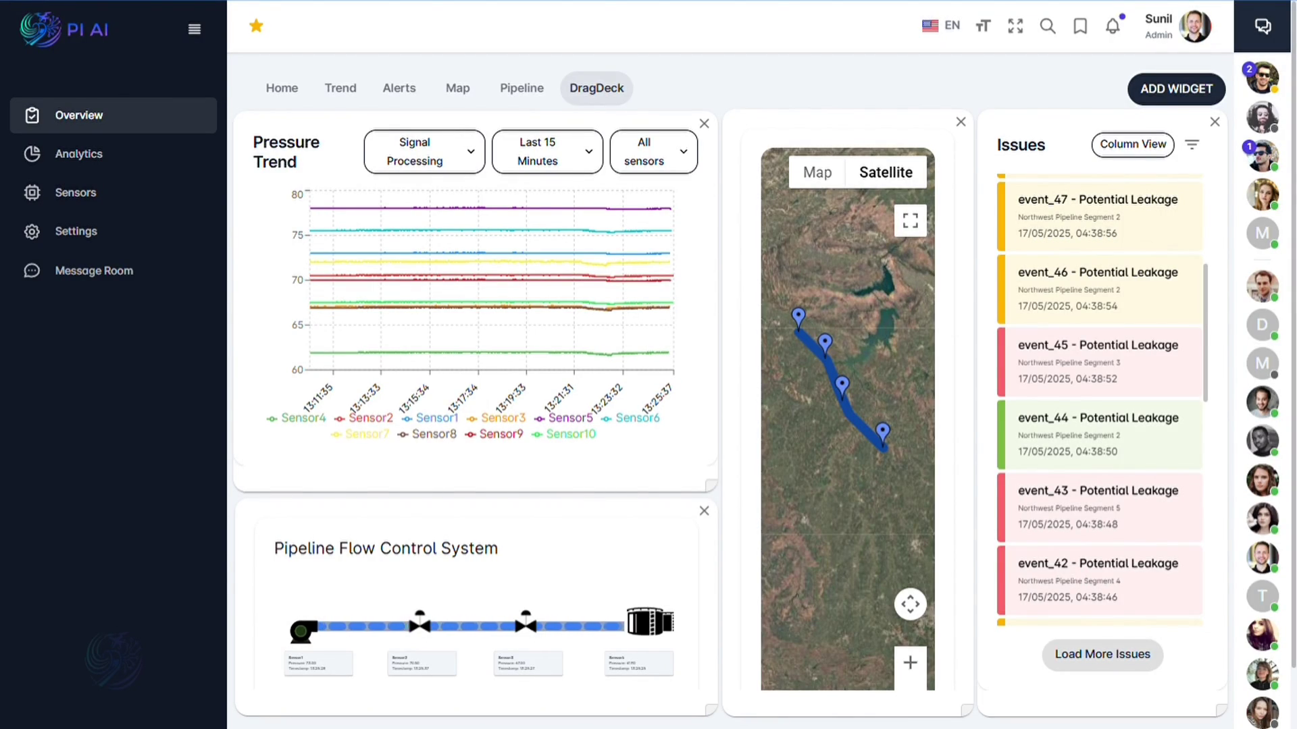Enter fullscreen using the expand arrows icon
The image size is (1297, 729).
(1015, 26)
